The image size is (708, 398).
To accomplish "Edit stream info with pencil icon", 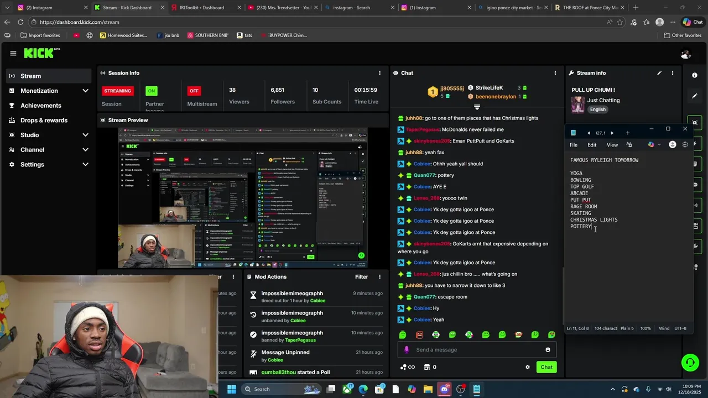I will 659,73.
